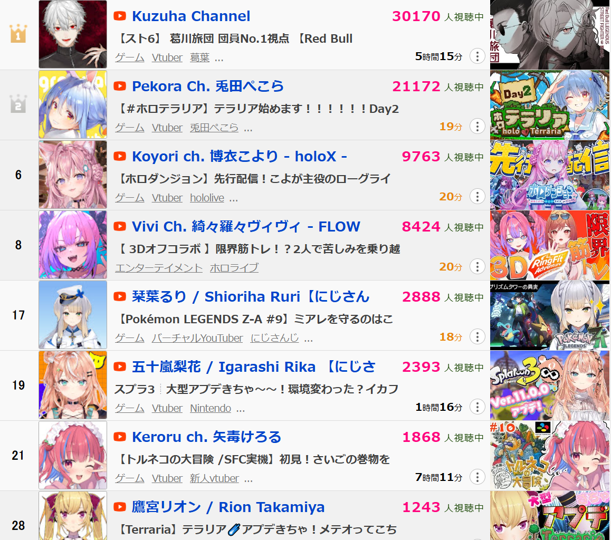Select the 新人vtuber tag under Keroru ch.
Image resolution: width=611 pixels, height=540 pixels.
coord(214,478)
